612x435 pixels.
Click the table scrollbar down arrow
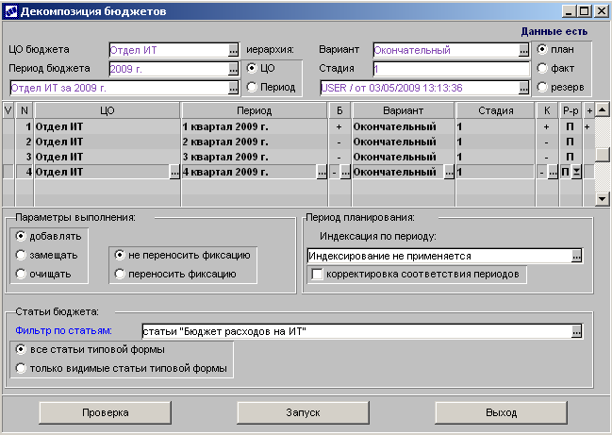[602, 199]
